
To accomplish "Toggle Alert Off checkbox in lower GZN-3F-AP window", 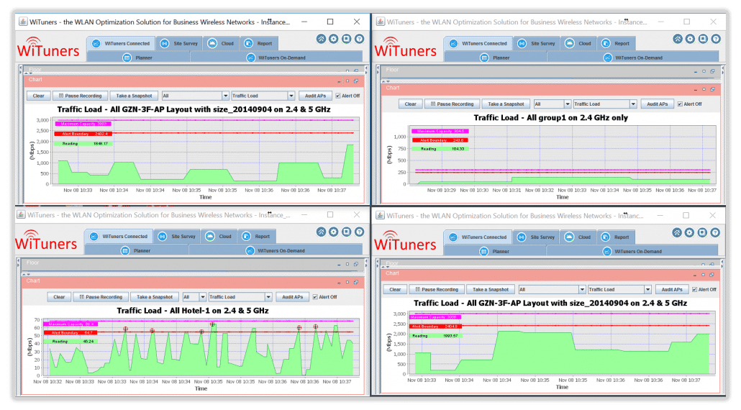I will click(x=694, y=290).
